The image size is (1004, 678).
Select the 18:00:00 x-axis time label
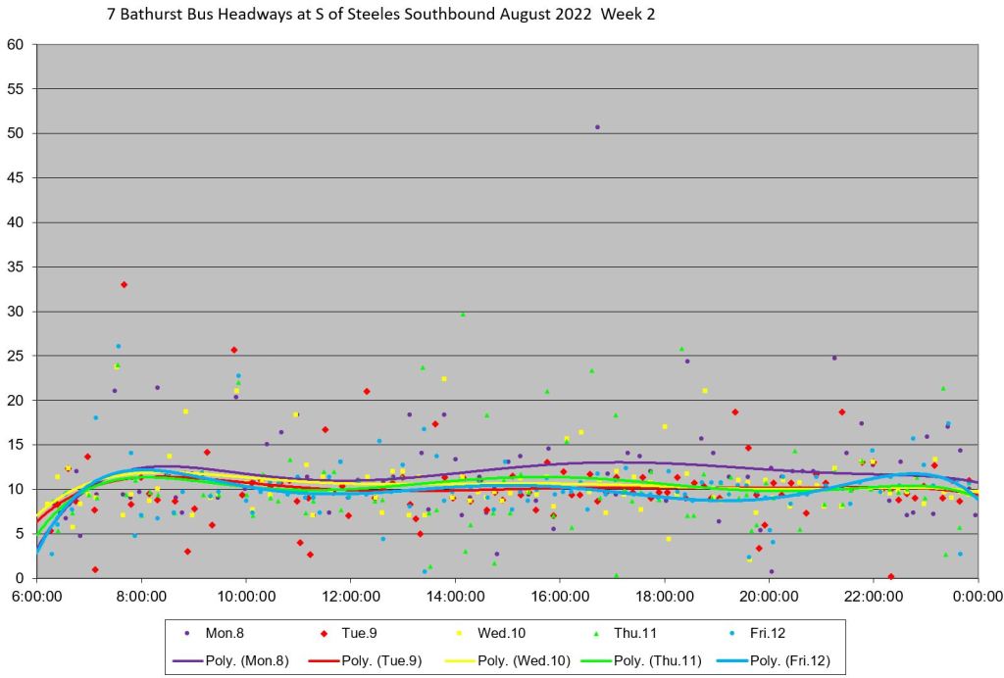tap(664, 596)
